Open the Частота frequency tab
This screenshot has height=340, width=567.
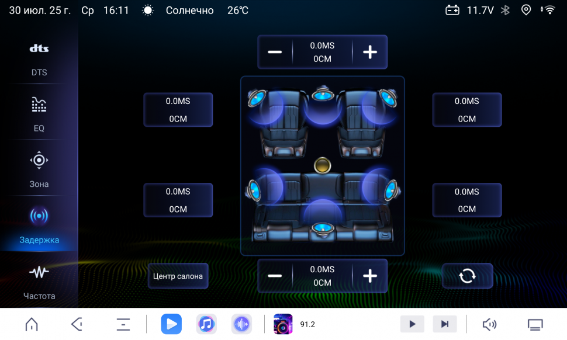click(x=39, y=281)
